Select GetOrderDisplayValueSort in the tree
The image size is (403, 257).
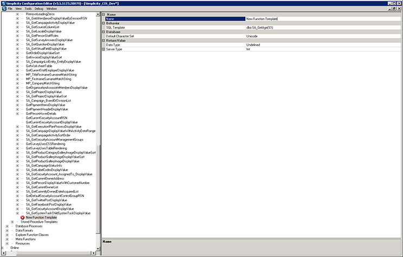tap(43, 53)
